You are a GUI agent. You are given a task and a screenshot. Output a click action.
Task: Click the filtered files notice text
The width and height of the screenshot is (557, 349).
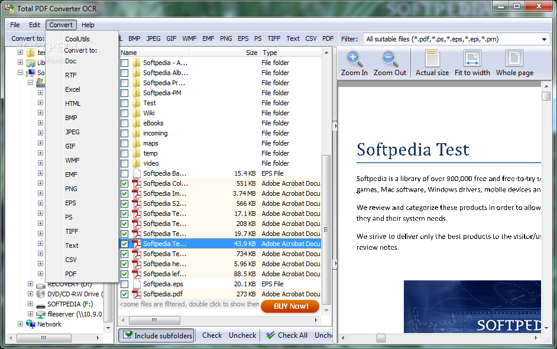[189, 304]
